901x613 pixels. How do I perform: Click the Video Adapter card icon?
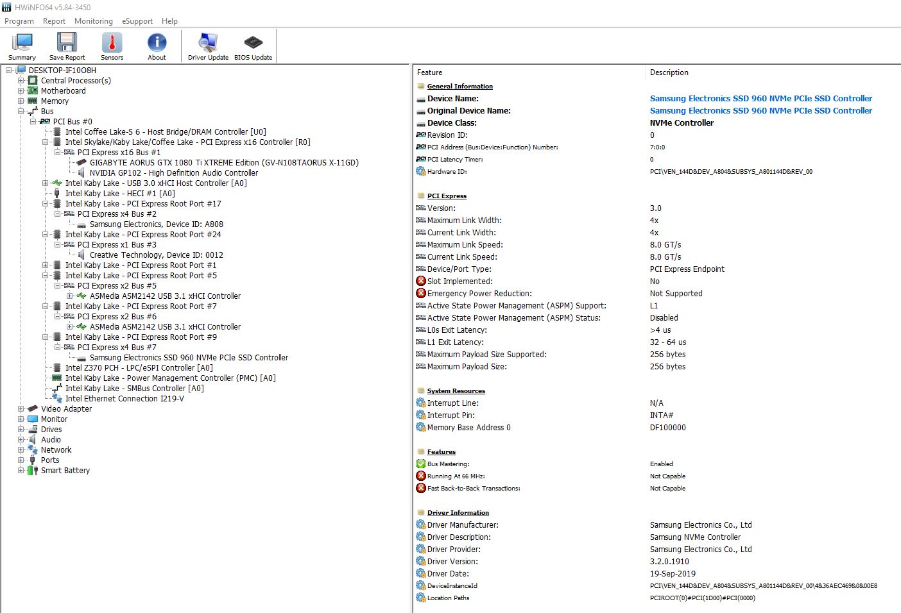pyautogui.click(x=33, y=409)
